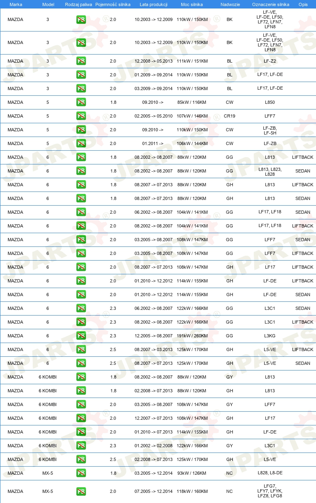
Task: Select the 'LF-Z2' engine code cell
Action: (270, 61)
